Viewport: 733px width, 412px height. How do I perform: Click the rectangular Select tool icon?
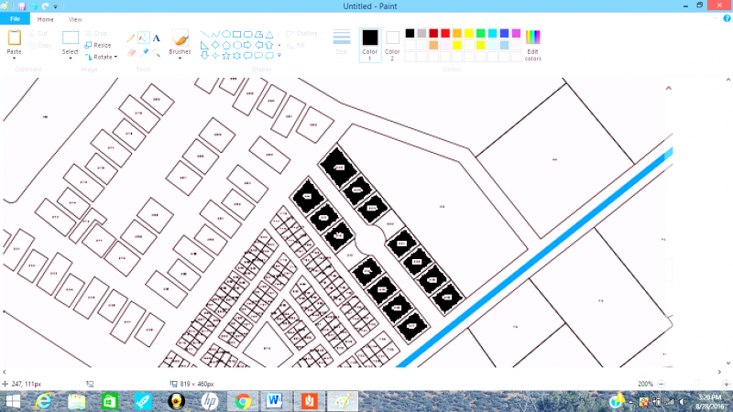(71, 38)
